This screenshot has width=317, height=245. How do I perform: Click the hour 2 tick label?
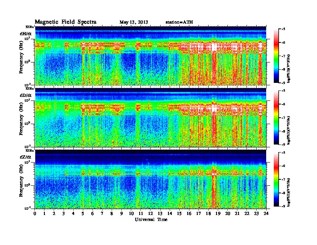tap(54, 213)
